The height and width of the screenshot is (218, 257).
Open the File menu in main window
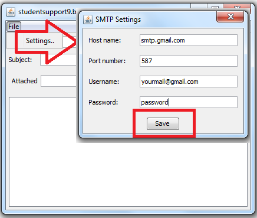(14, 27)
